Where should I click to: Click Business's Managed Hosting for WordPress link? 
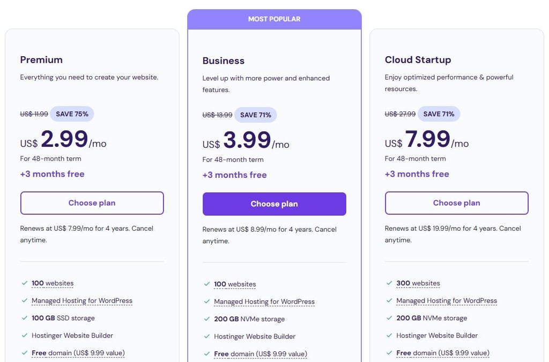pyautogui.click(x=264, y=301)
